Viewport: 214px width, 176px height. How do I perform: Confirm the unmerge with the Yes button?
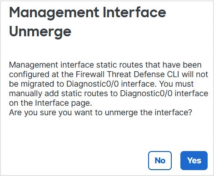(x=194, y=161)
